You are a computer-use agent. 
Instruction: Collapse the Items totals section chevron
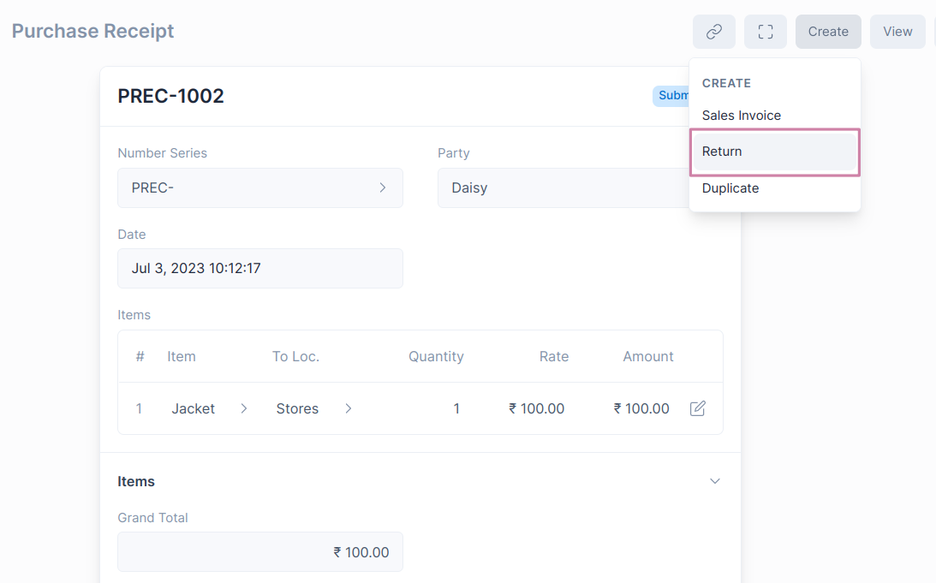click(x=714, y=481)
